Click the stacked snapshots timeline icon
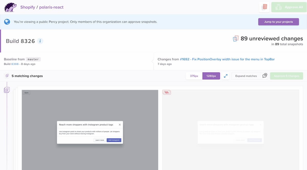Screen dimensions: 307x170 7,90
